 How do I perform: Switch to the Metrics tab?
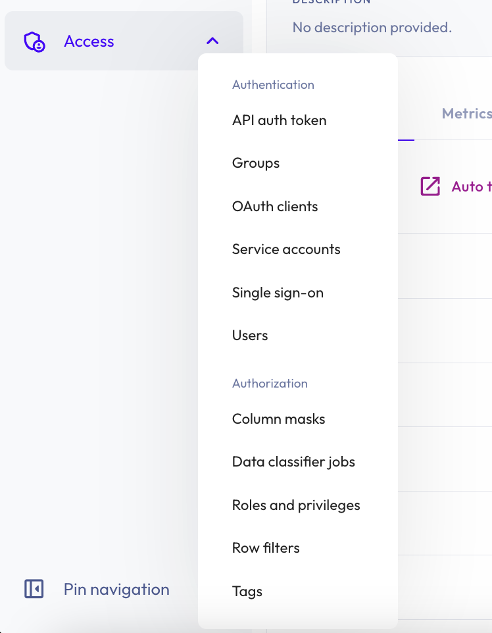[x=466, y=113]
